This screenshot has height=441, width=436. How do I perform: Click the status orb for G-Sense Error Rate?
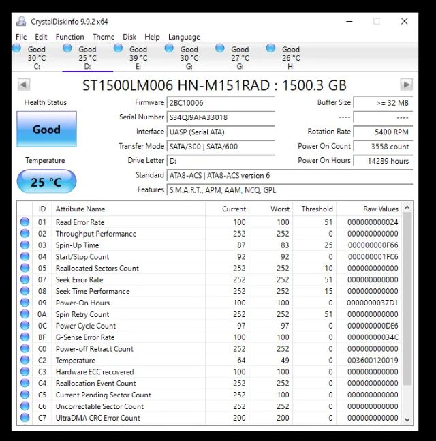pos(25,337)
